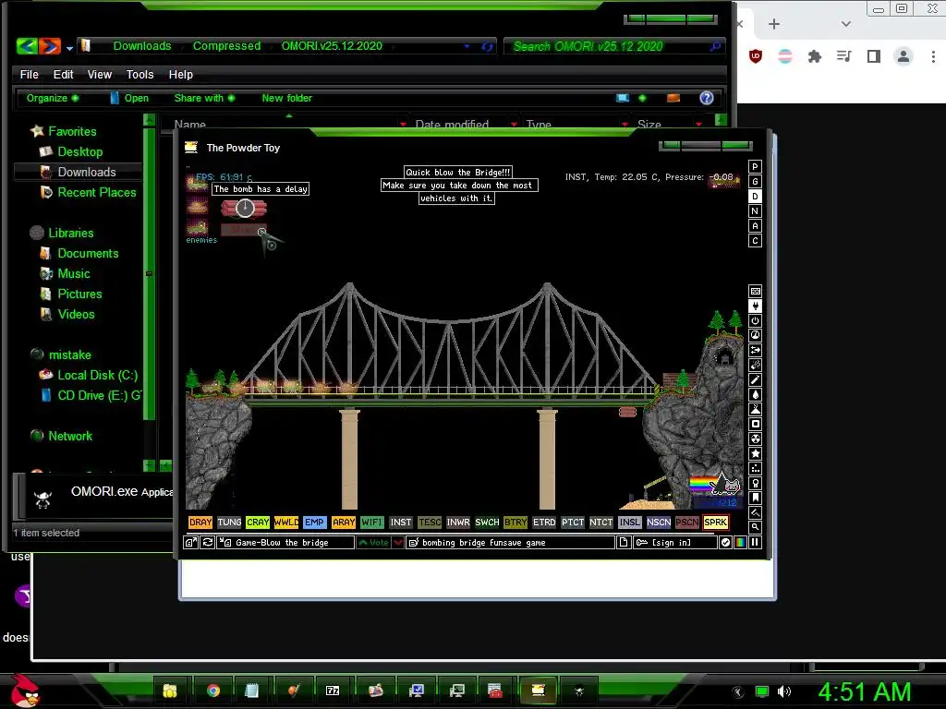Select the Radioactive category icon
946x709 pixels.
point(755,439)
